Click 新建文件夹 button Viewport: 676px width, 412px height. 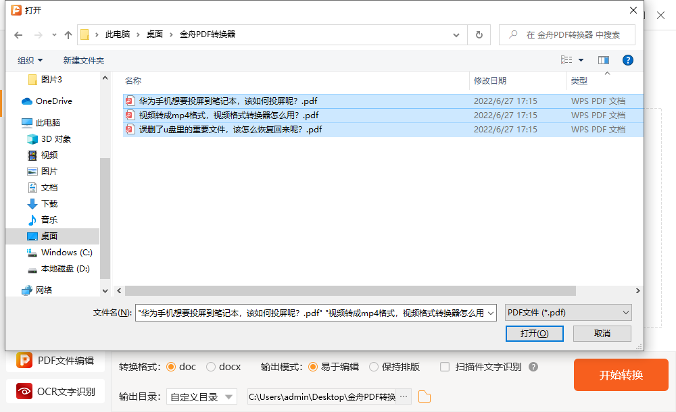[84, 60]
